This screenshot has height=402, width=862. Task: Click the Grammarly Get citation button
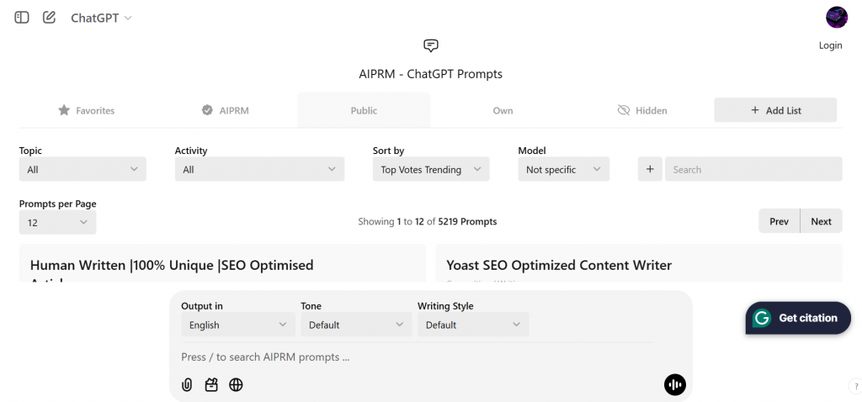click(798, 318)
